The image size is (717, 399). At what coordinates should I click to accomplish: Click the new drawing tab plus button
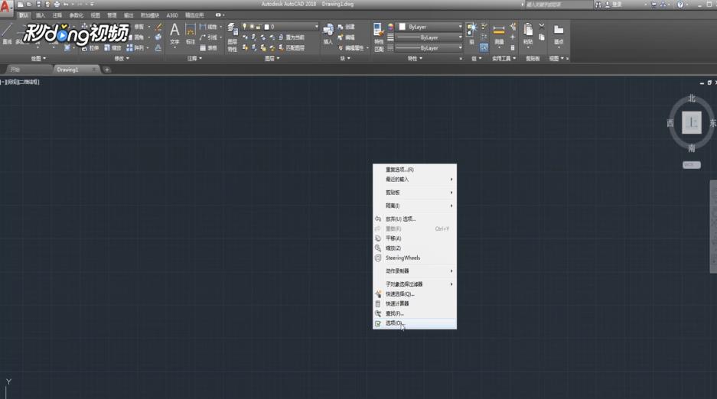pos(106,70)
